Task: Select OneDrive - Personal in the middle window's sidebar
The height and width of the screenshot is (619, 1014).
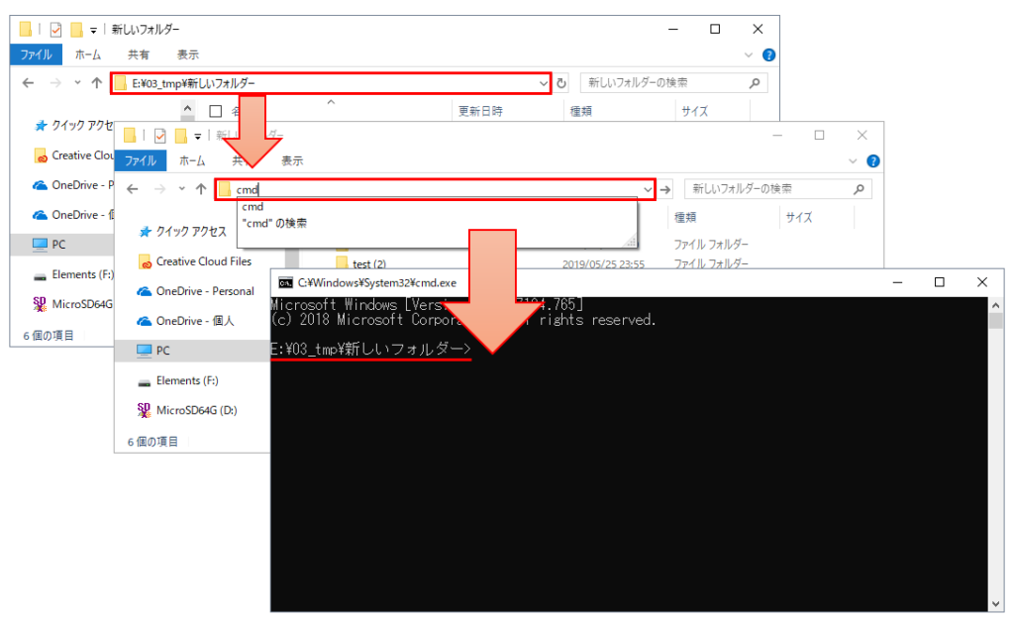Action: [197, 292]
